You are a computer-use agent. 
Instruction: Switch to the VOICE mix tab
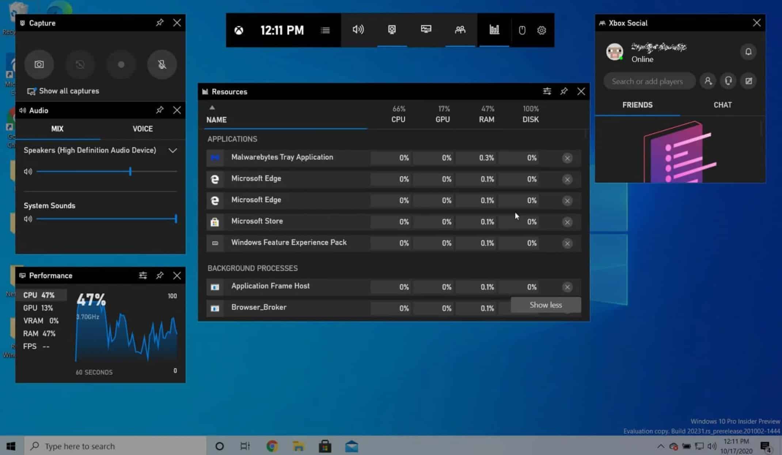tap(143, 129)
